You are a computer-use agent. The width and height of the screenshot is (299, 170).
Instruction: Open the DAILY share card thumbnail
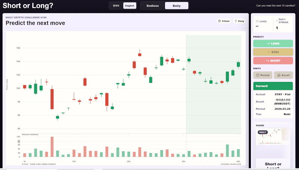tap(273, 137)
